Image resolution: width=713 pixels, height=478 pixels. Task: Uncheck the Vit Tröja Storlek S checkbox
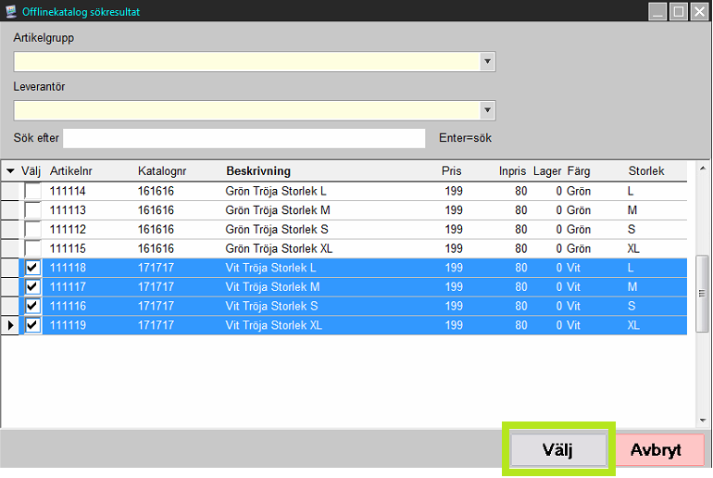tap(32, 307)
